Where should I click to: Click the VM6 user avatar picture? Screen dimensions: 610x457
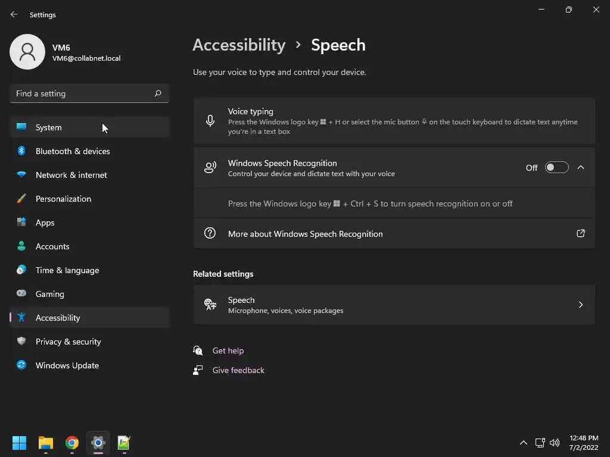click(27, 52)
